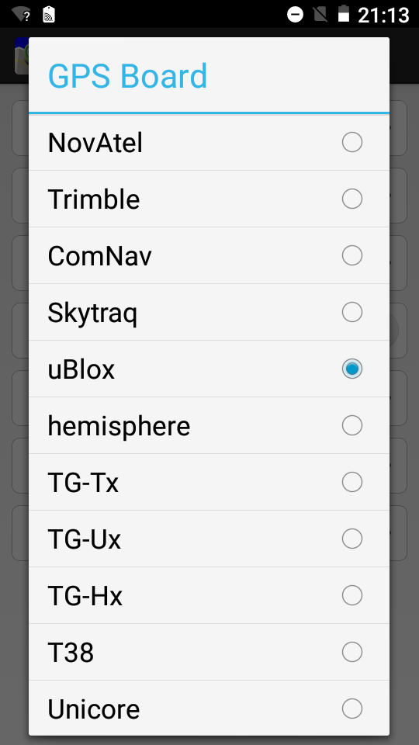Tap the do-not-disturb status icon
This screenshot has height=745, width=419.
(x=295, y=14)
